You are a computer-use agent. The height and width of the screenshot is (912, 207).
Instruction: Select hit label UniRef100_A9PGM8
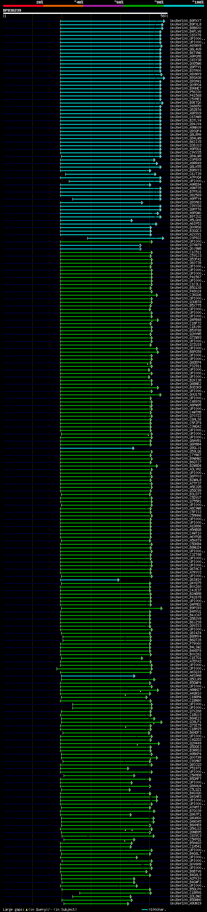[x=186, y=57]
